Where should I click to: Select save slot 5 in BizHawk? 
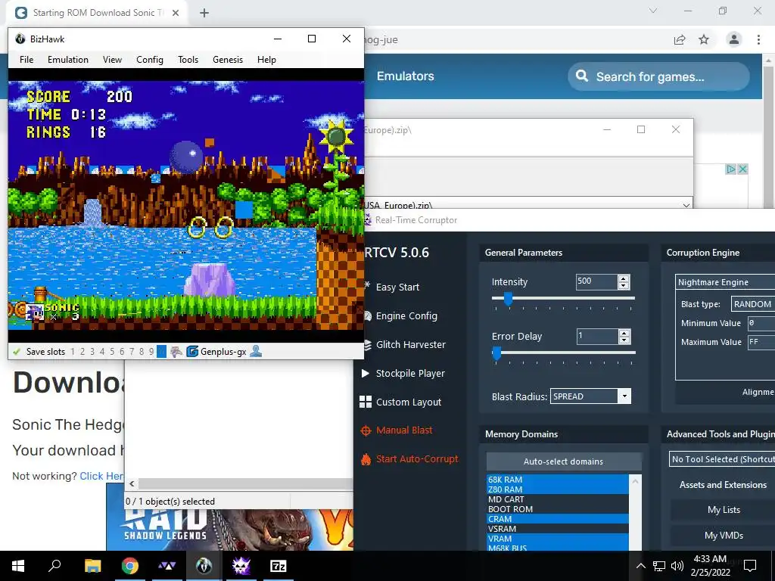(112, 352)
